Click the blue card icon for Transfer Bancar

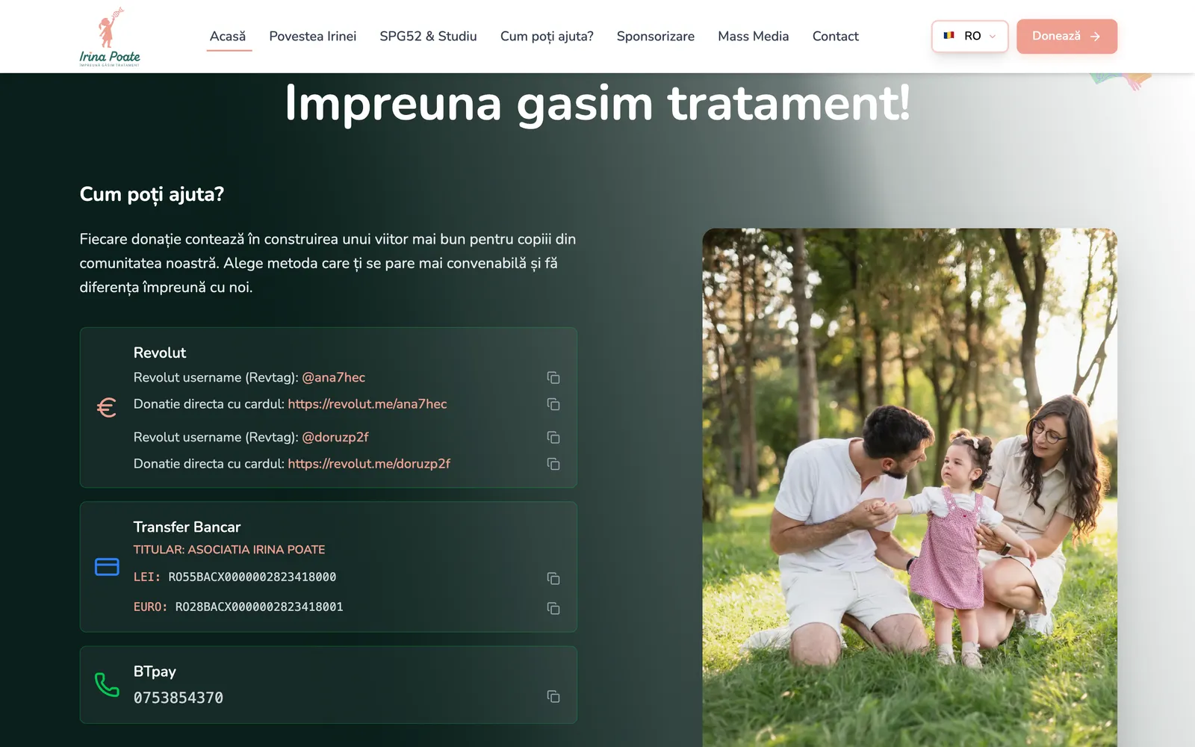tap(107, 567)
